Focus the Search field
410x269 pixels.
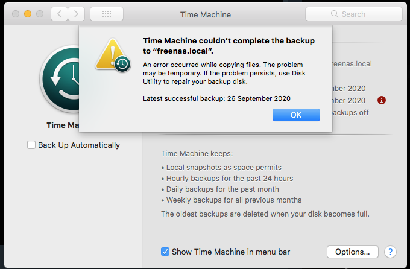(x=354, y=14)
